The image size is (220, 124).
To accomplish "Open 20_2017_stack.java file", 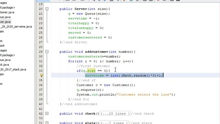I will coord(13,70).
